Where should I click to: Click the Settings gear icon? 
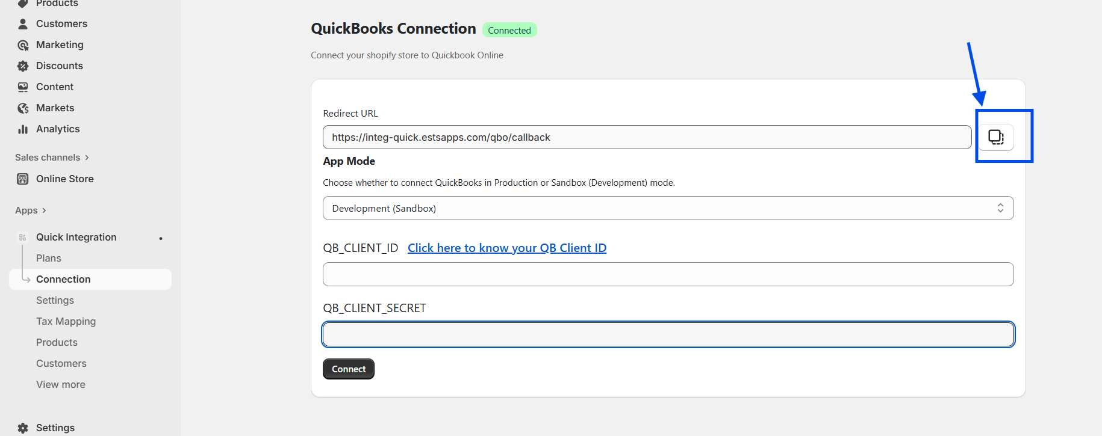[x=23, y=428]
